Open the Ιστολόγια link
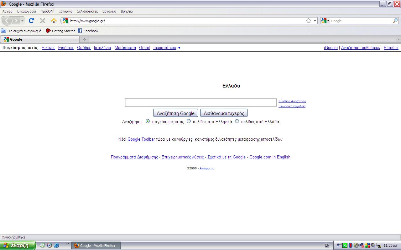The width and height of the screenshot is (401, 250). 102,48
